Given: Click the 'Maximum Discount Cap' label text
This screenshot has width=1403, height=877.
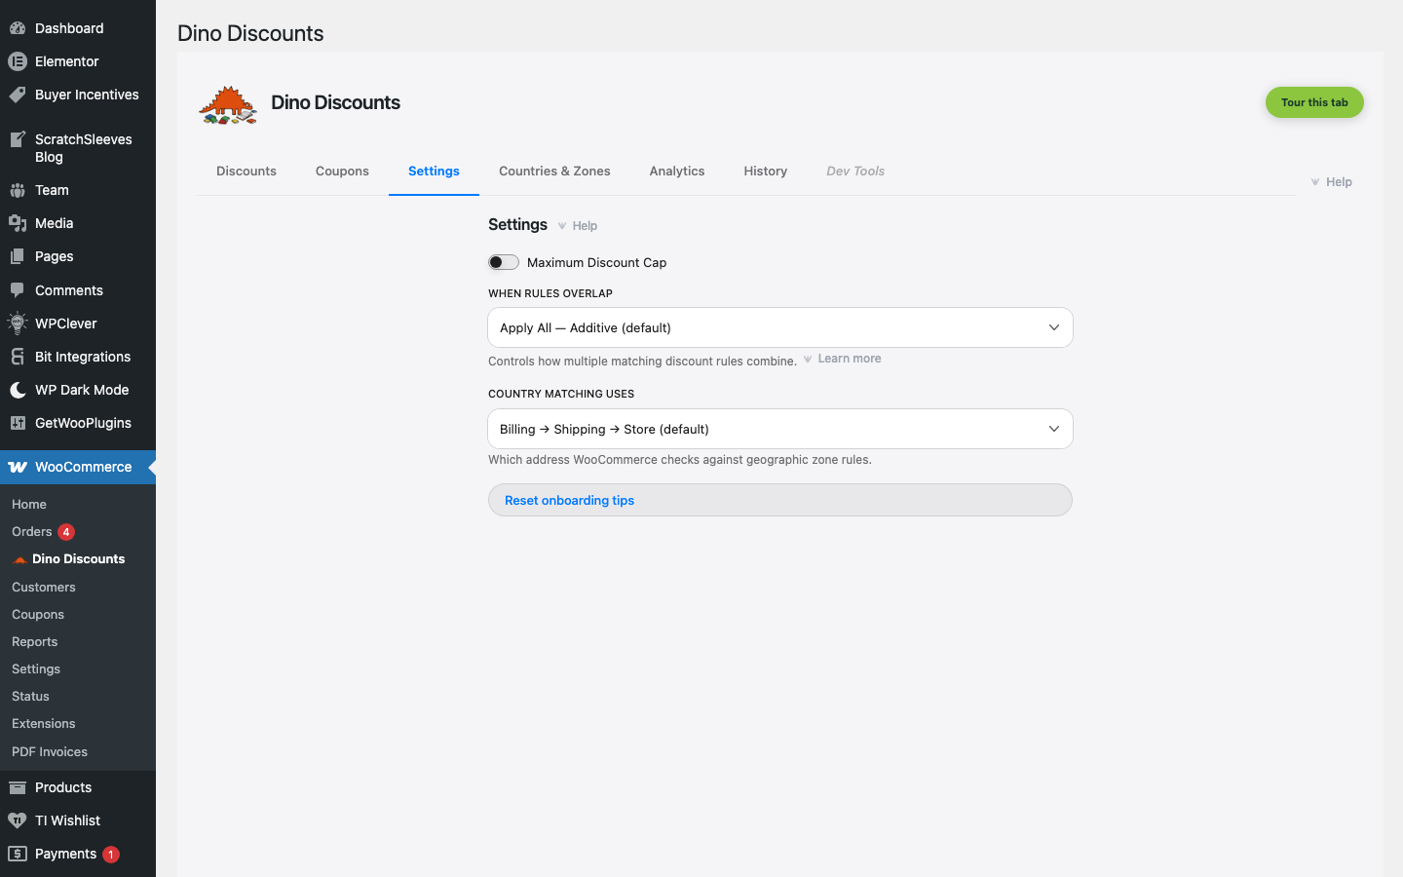Looking at the screenshot, I should click(596, 262).
